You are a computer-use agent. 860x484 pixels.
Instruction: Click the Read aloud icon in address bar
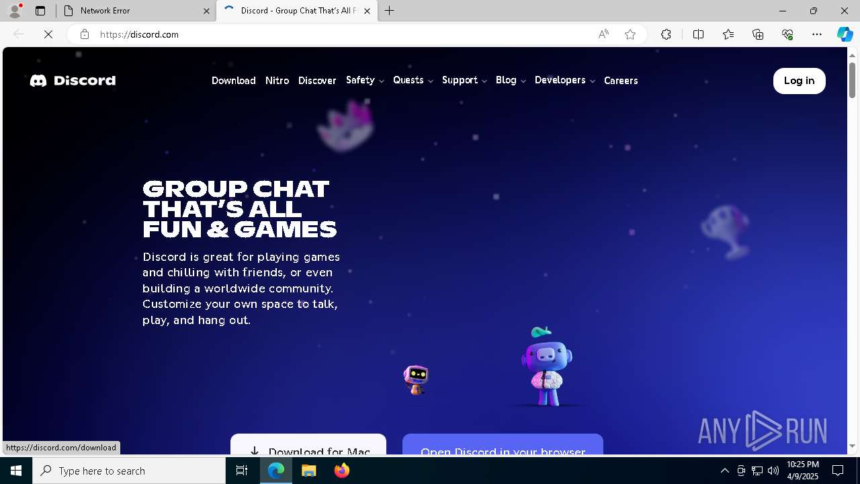point(603,34)
